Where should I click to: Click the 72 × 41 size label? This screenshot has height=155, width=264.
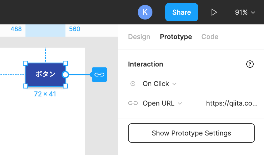[x=45, y=94]
